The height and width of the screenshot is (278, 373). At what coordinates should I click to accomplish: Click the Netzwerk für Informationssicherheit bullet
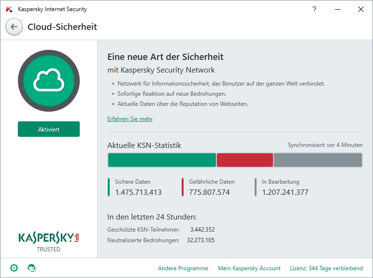click(x=221, y=84)
